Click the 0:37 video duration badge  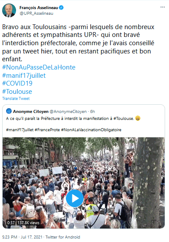click(x=11, y=222)
